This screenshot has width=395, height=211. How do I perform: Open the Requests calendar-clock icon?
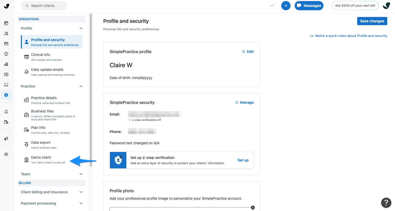[6, 122]
